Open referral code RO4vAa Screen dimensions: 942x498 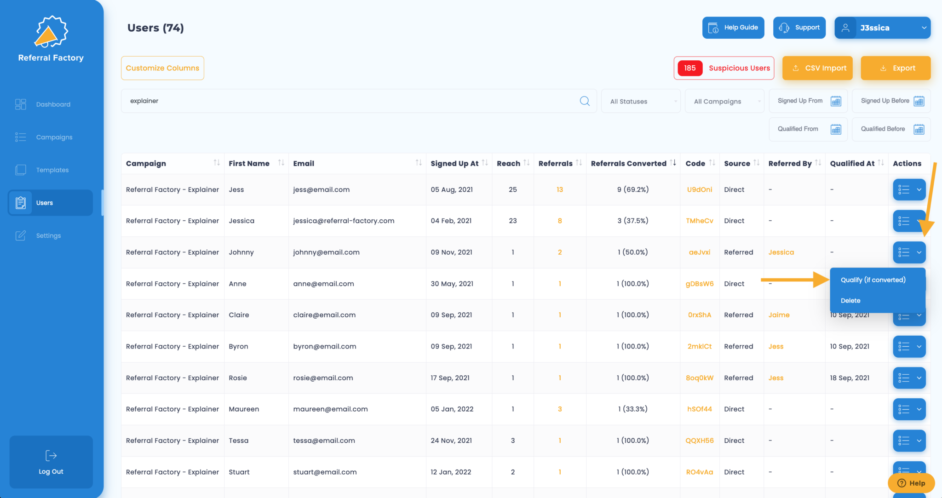point(700,472)
